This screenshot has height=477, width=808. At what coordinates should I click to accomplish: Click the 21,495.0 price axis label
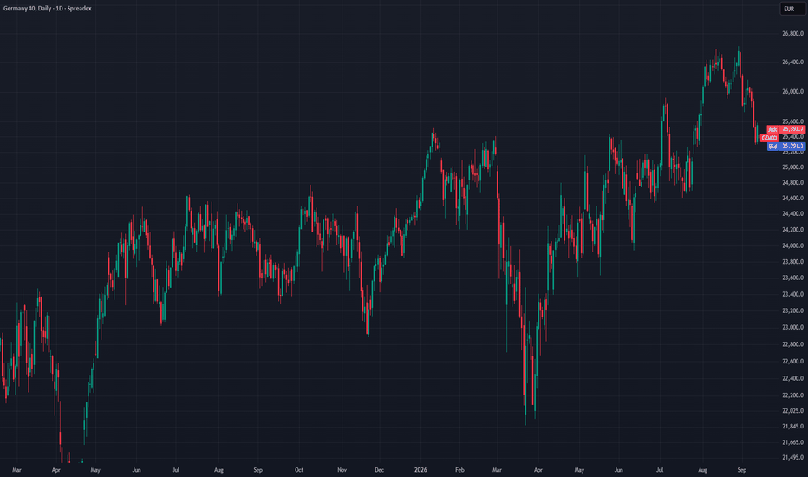(x=792, y=457)
